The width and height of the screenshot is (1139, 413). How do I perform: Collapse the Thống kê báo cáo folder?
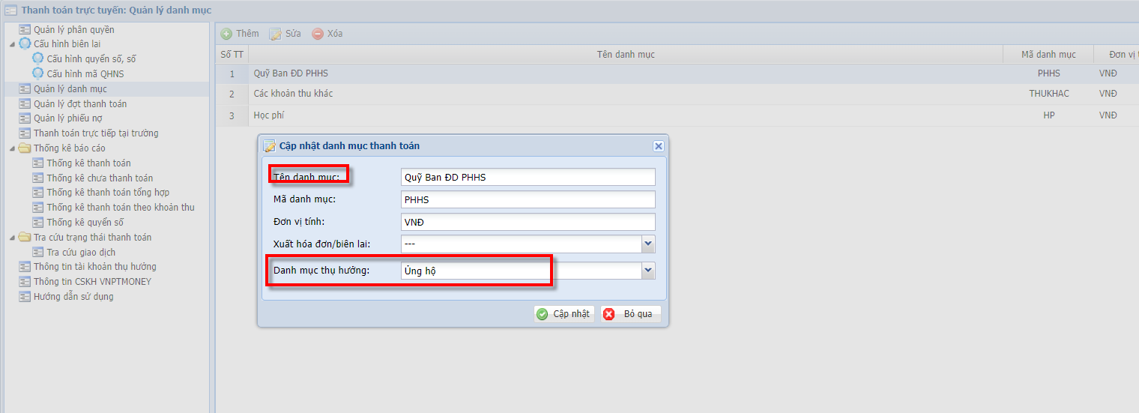(12, 148)
